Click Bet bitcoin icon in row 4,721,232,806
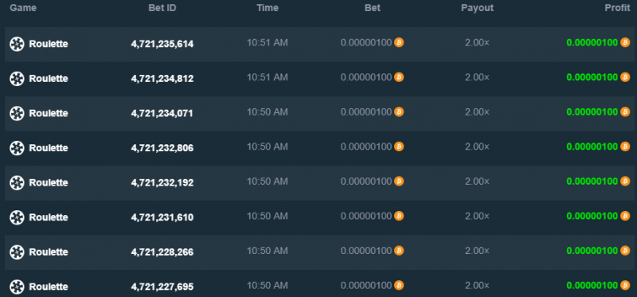The image size is (637, 297). click(x=399, y=147)
